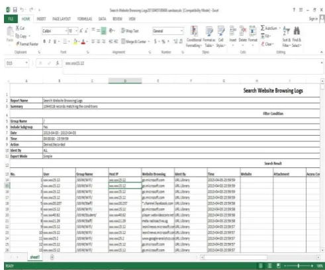
Task: Click the Save icon in quick access toolbar
Action: click(15, 10)
